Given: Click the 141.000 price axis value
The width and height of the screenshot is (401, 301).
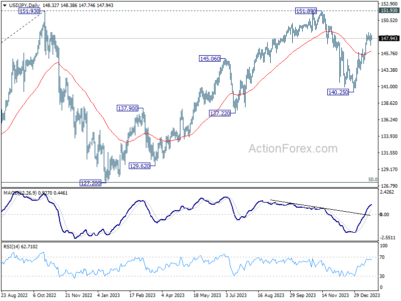Looking at the screenshot, I should (389, 86).
